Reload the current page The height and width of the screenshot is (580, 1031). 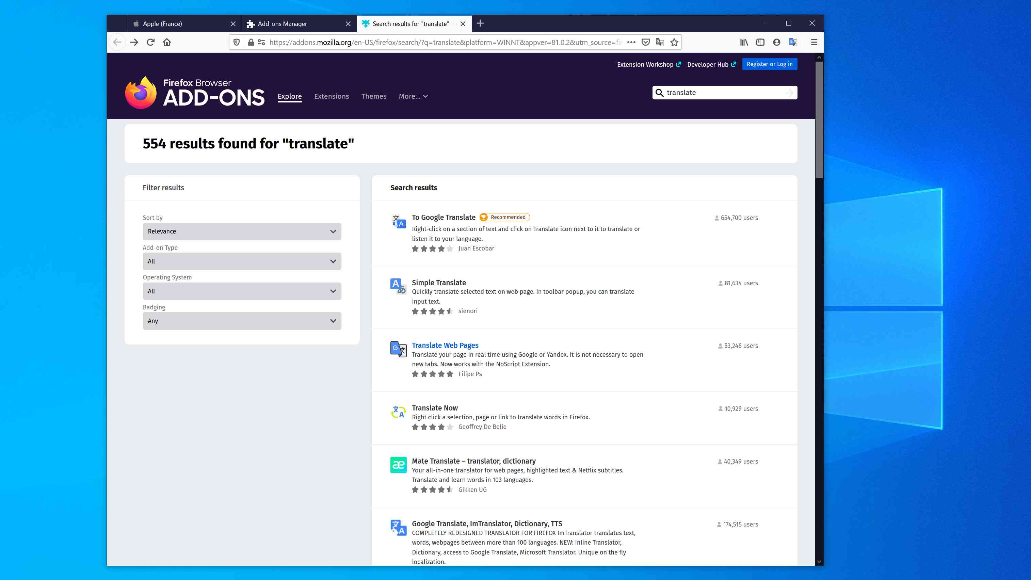coord(150,43)
